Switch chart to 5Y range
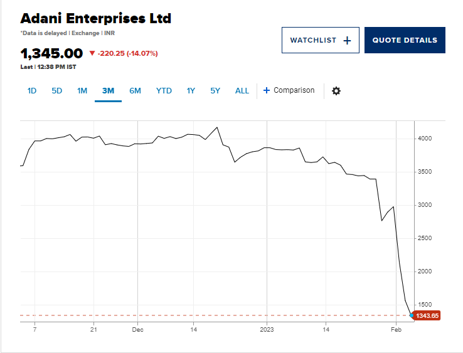Viewport: 463px width, 353px height. click(x=215, y=91)
